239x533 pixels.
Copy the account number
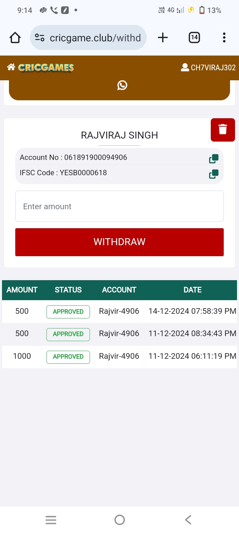tap(214, 159)
